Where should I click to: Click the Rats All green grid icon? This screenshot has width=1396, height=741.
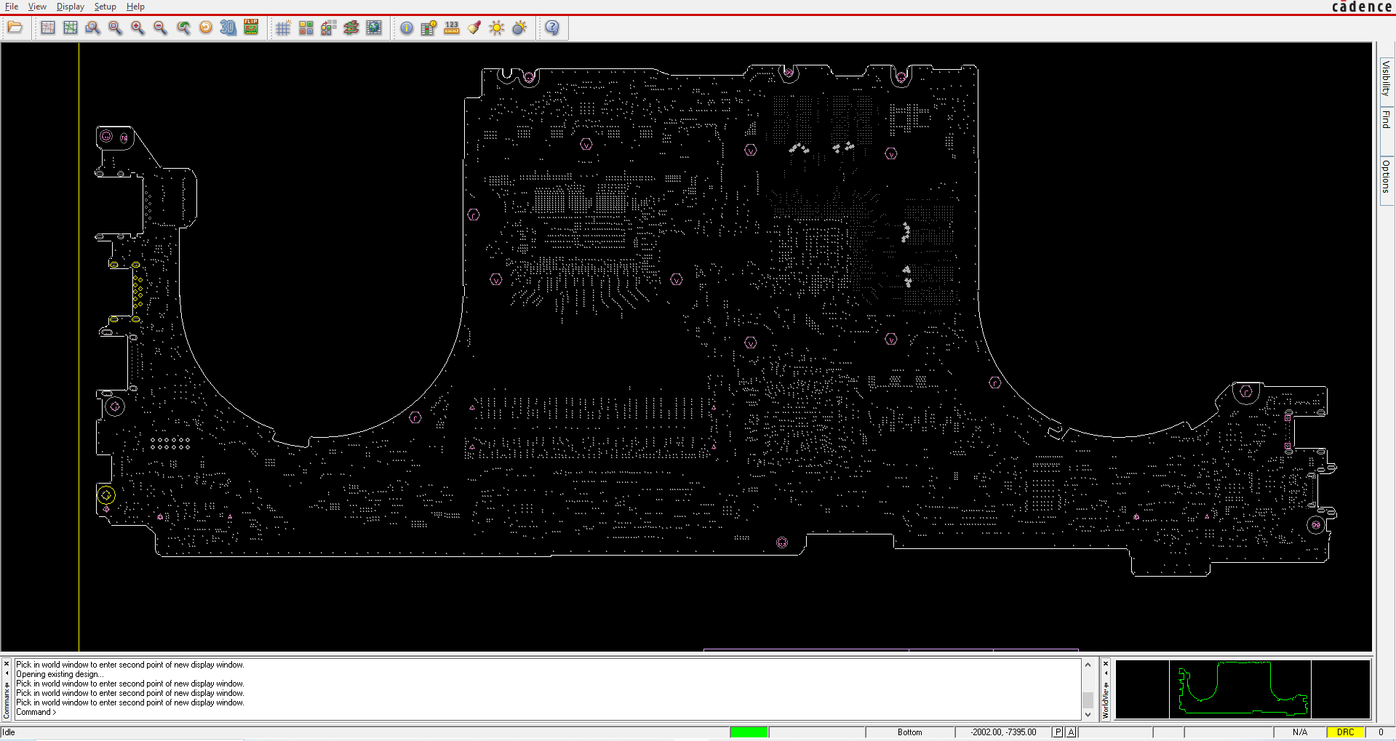click(x=71, y=28)
